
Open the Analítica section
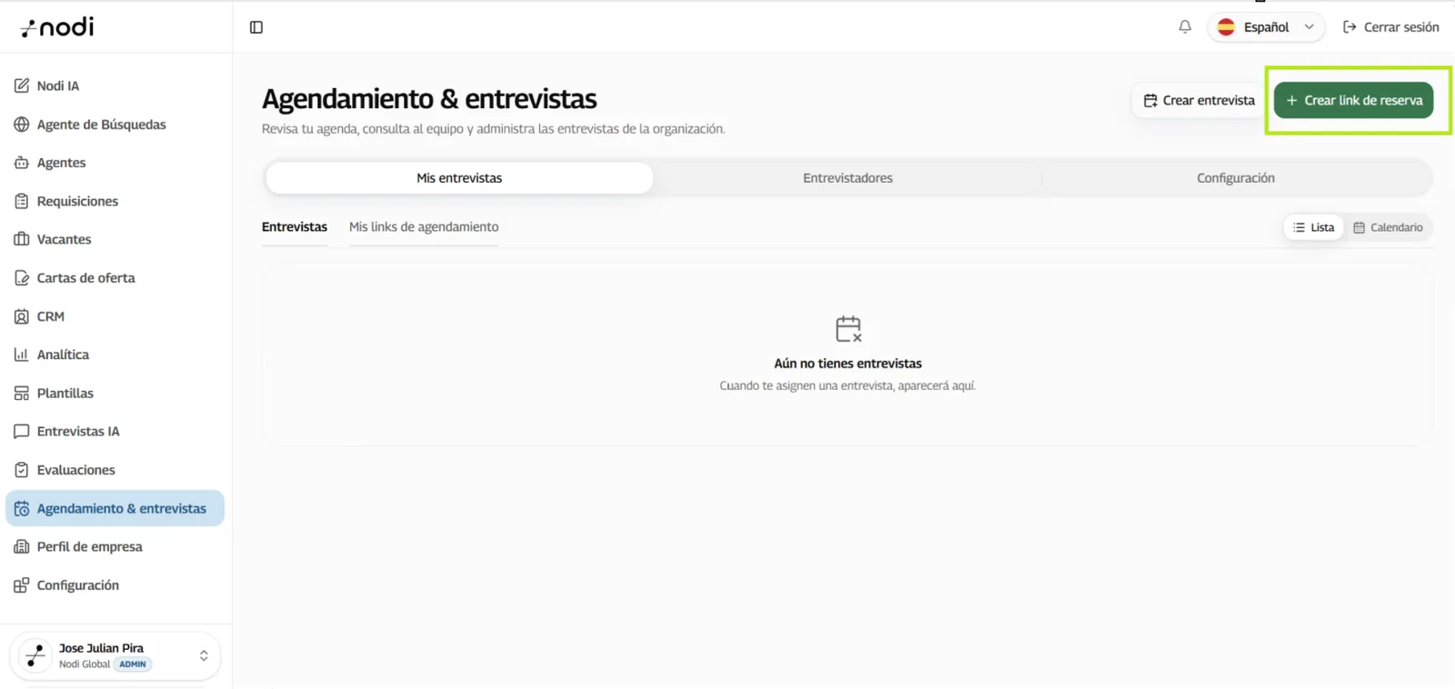(115, 354)
